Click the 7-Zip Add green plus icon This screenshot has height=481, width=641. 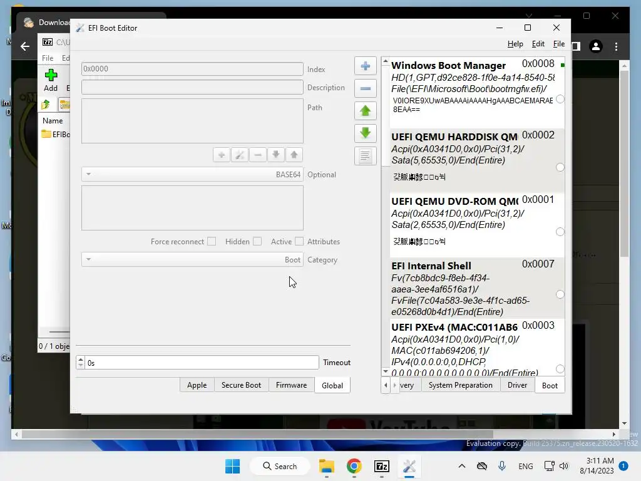tap(51, 75)
